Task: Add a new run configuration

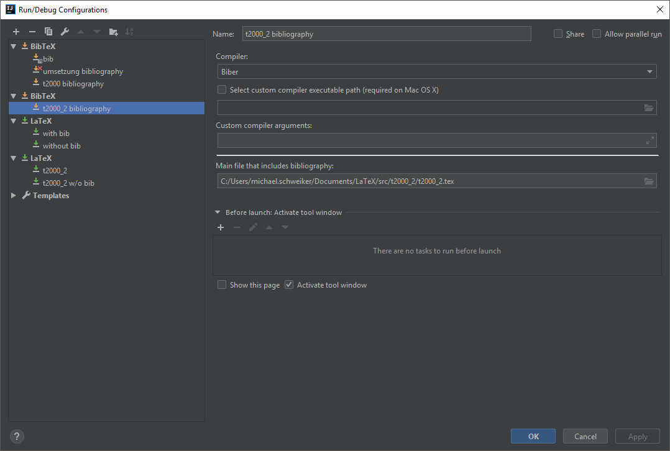Action: tap(16, 31)
